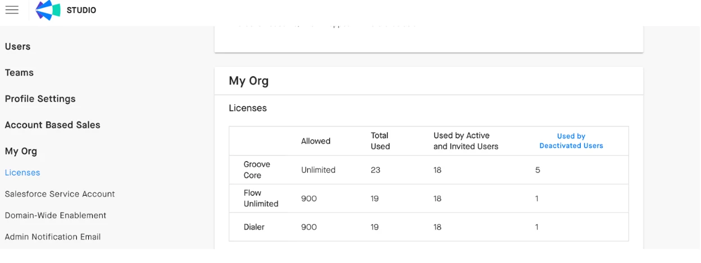Open Profile Settings in sidebar
Viewport: 701px width, 263px height.
[x=40, y=99]
